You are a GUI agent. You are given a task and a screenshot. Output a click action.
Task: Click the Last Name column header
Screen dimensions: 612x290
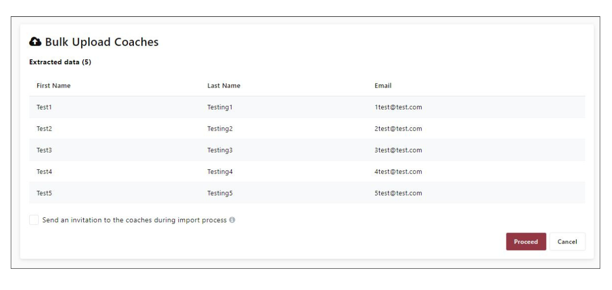tap(223, 86)
